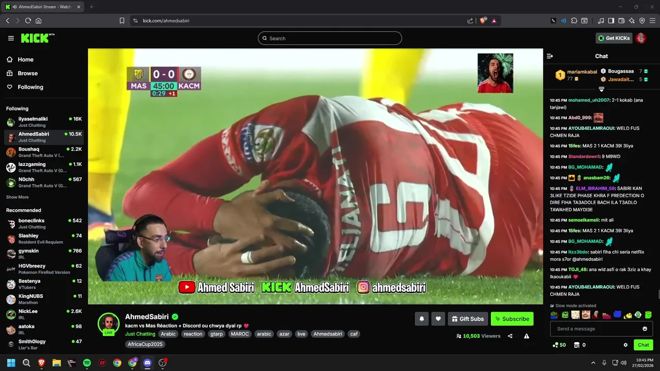Turn on notifications with the bell icon
660x371 pixels.
(x=422, y=319)
